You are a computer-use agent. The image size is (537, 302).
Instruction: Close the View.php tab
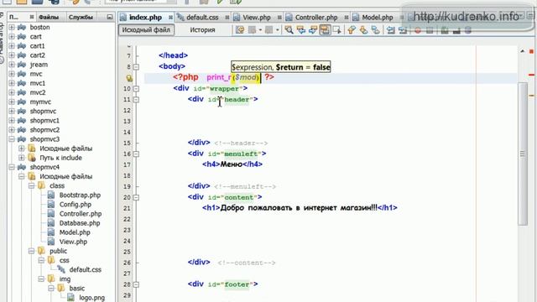[279, 17]
